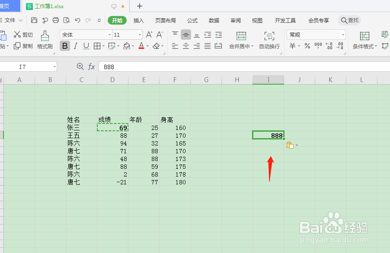The width and height of the screenshot is (390, 253).
Task: Open Print Preview icon
Action: pyautogui.click(x=67, y=20)
